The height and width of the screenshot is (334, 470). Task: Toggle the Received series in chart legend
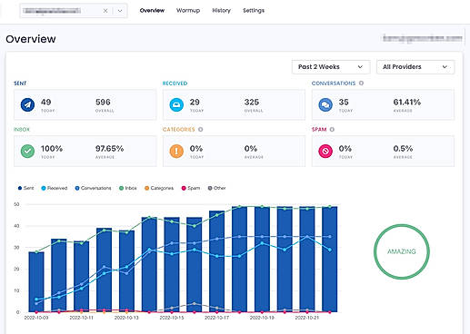tap(55, 188)
